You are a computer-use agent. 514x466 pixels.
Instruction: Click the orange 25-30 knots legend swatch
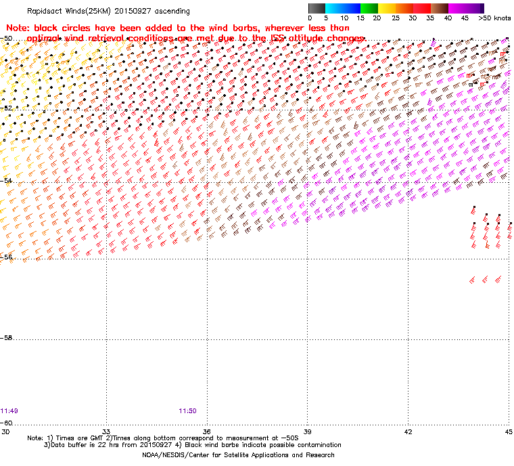coord(404,8)
